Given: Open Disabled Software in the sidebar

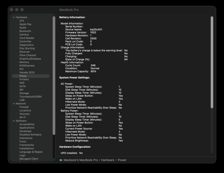Looking at the screenshot, I should pyautogui.click(x=30, y=135).
